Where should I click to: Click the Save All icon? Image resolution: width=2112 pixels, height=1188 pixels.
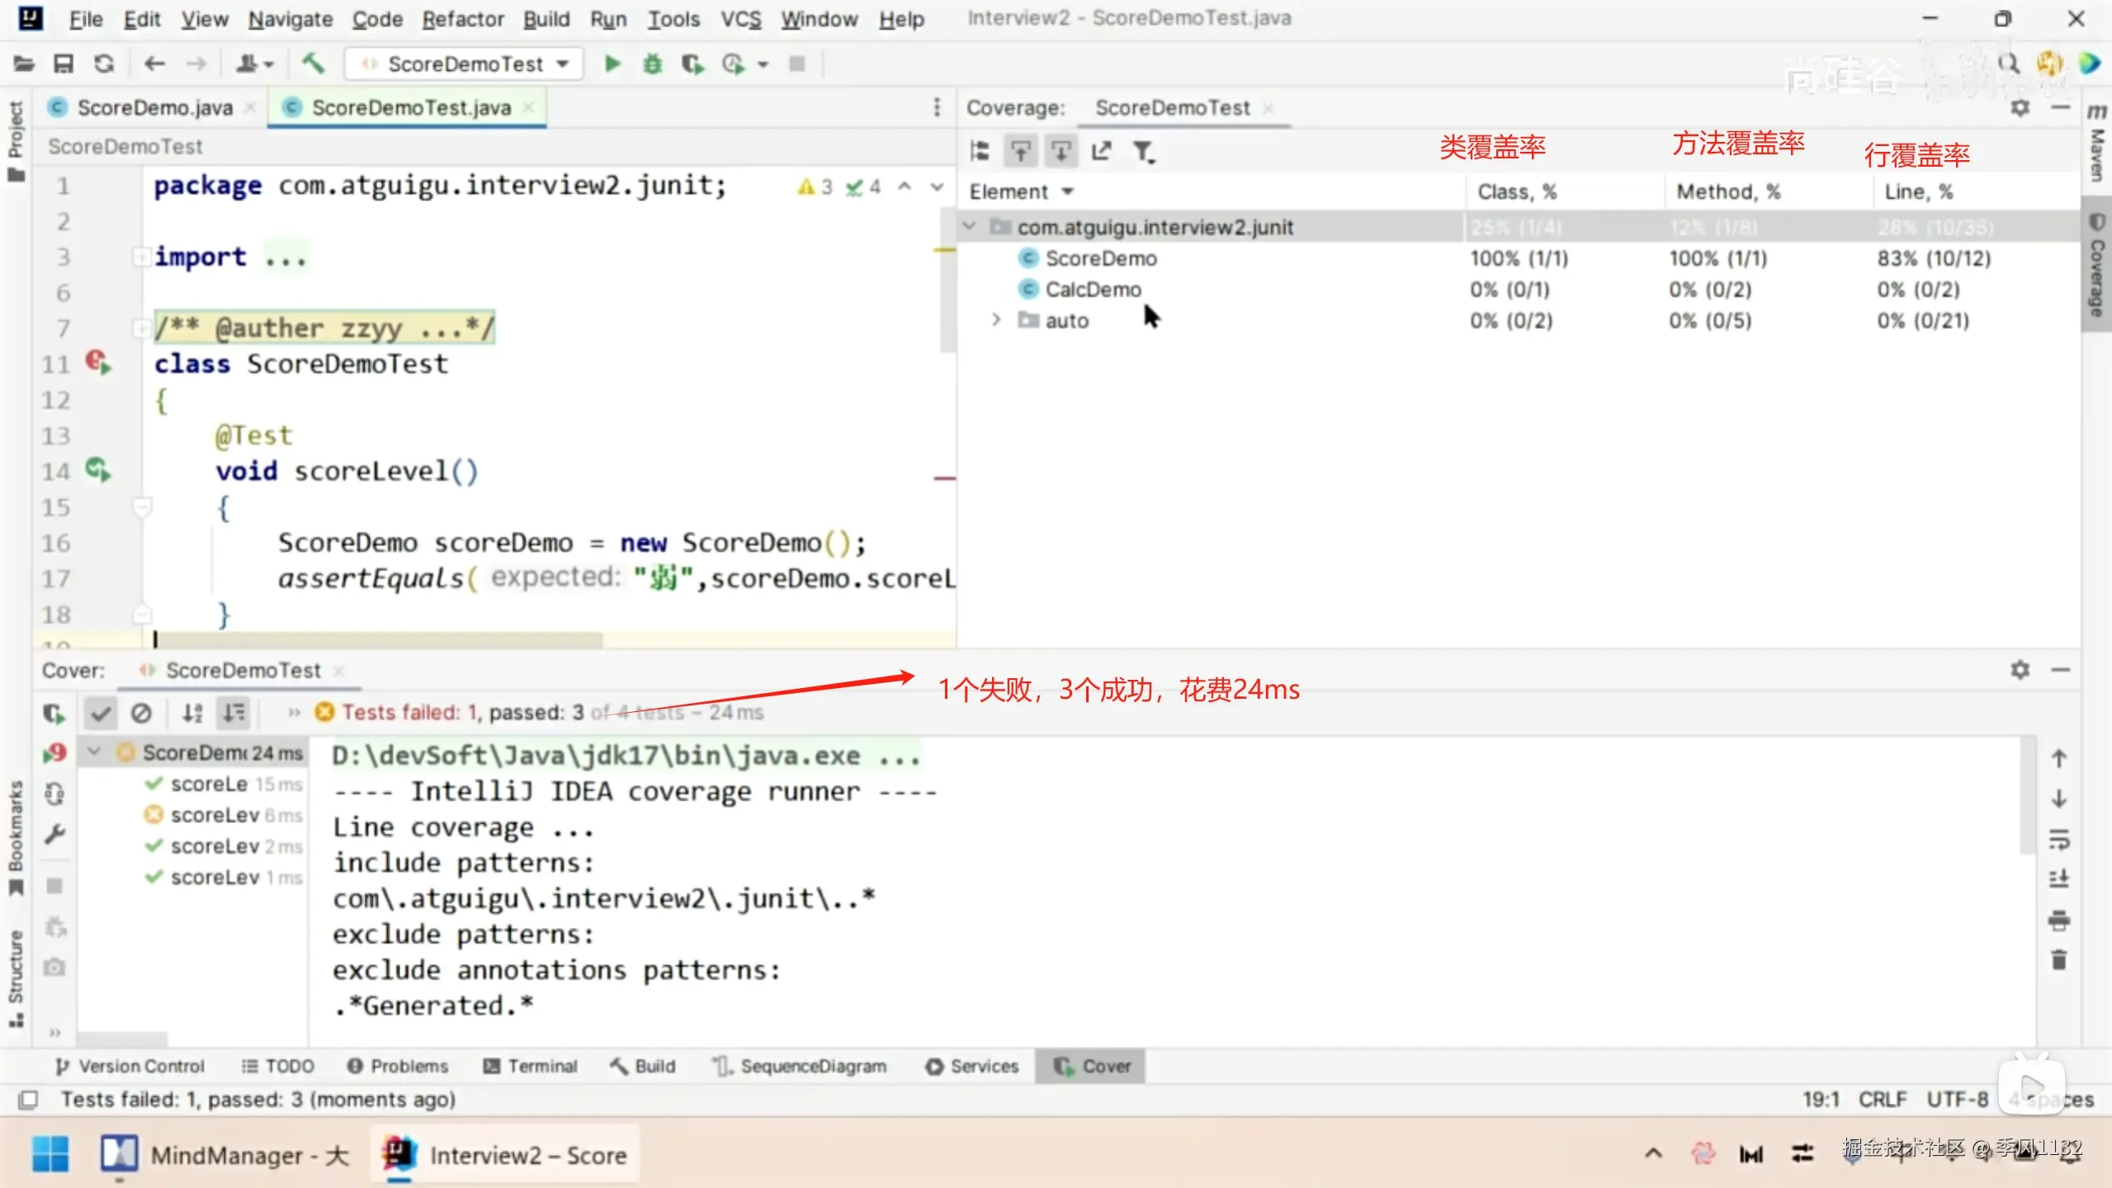[x=64, y=64]
